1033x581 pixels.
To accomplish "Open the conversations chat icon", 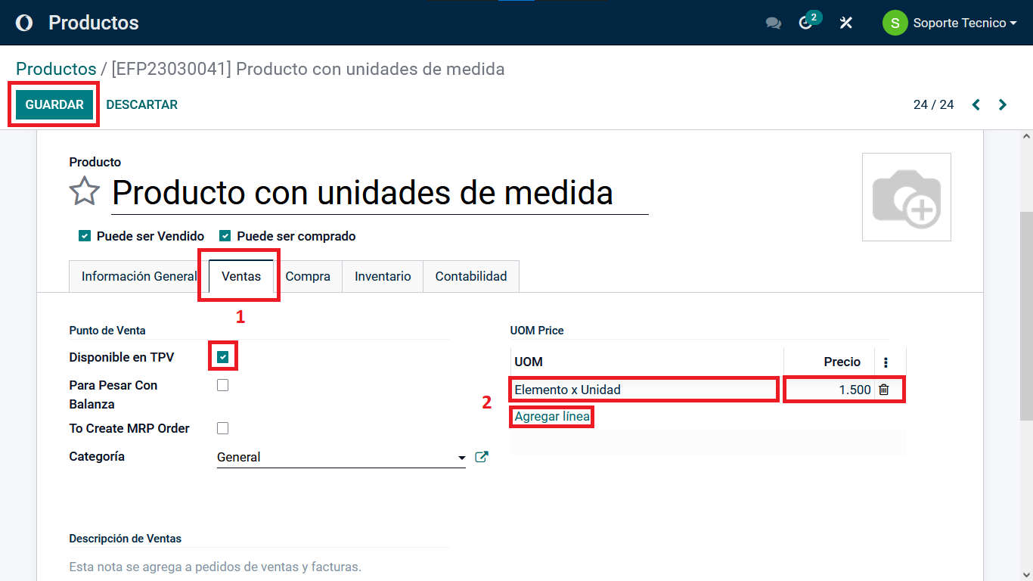I will [773, 23].
